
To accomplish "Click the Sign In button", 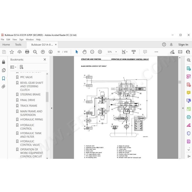I will click(x=183, y=44).
